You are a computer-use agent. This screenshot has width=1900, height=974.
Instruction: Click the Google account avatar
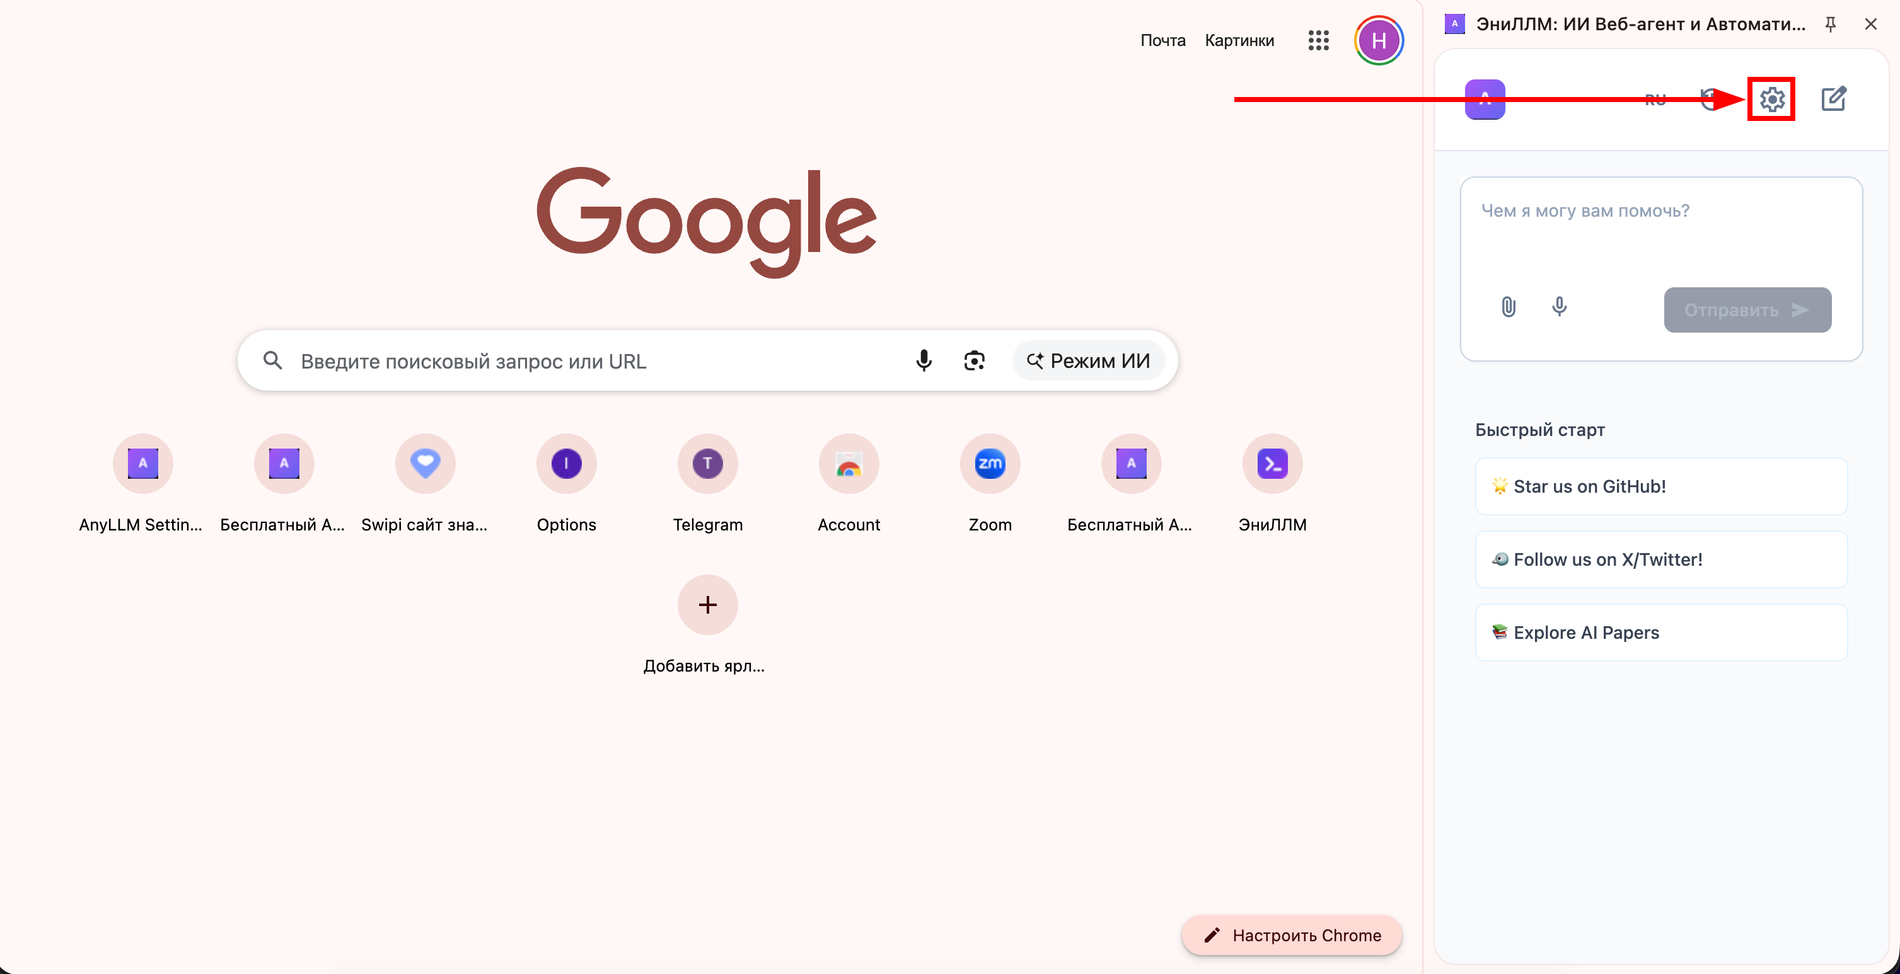coord(1378,40)
